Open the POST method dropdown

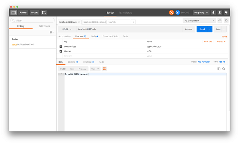pyautogui.click(x=67, y=30)
